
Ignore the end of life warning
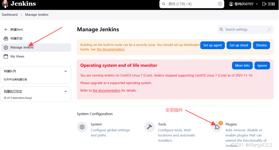click(262, 66)
